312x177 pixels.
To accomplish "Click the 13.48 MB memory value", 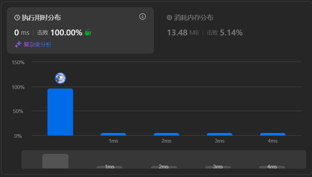I will click(183, 33).
